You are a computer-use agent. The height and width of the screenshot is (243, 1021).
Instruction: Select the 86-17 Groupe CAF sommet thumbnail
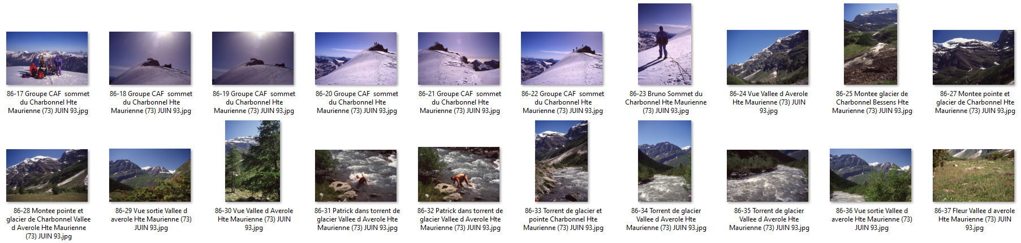47,58
